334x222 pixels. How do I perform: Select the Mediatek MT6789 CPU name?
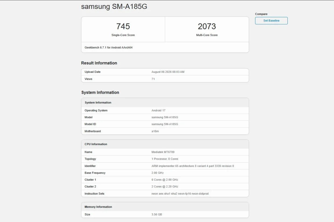click(163, 152)
